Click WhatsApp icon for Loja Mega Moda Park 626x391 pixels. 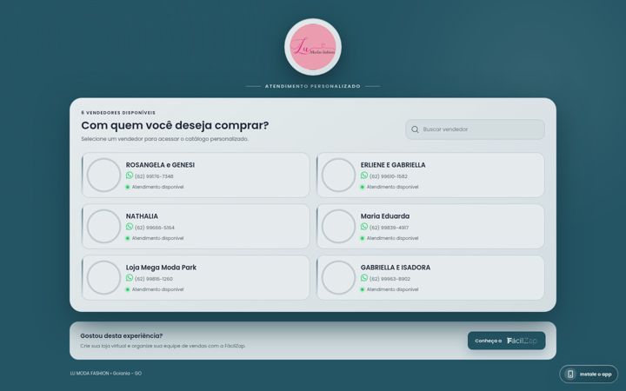click(x=130, y=278)
